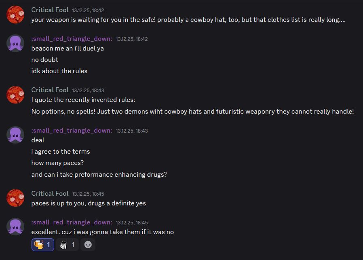Click :small_red_triangle_down: username at 18:42
Viewport: 363px width, 260px height.
click(x=72, y=38)
